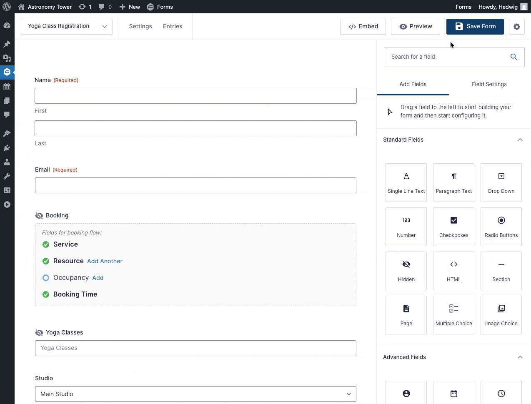Click the Search for a field input
This screenshot has width=531, height=404.
(x=446, y=57)
